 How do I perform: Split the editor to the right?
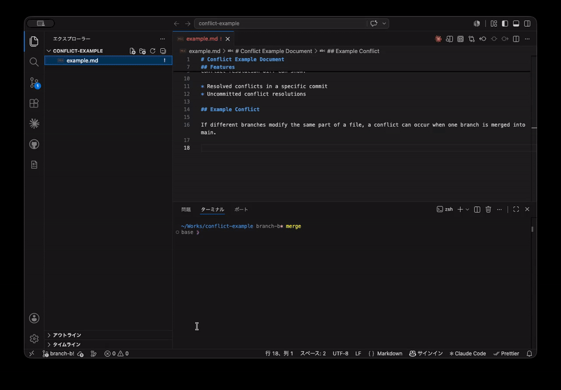(516, 39)
